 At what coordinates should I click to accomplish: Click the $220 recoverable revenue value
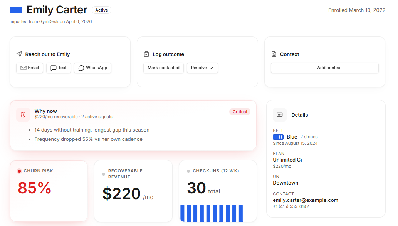coord(121,194)
